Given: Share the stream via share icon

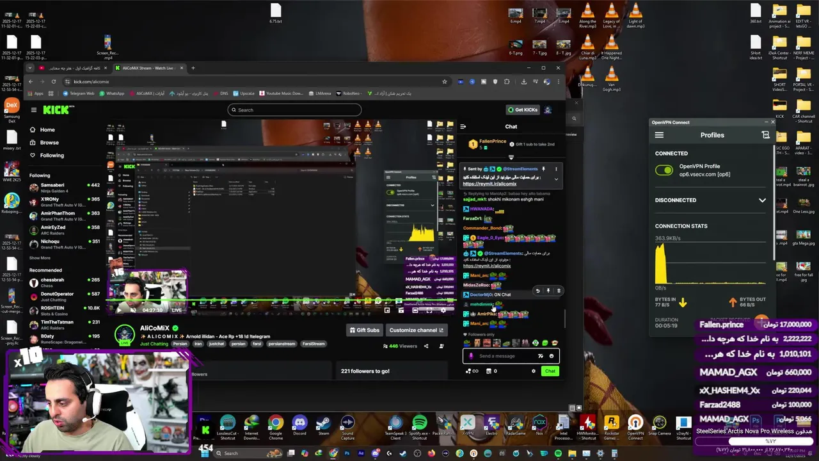Looking at the screenshot, I should point(426,346).
